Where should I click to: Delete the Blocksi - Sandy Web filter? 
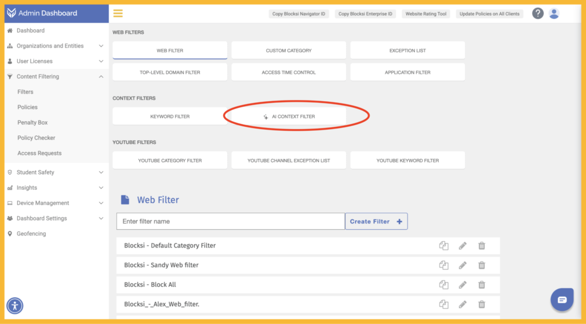[x=482, y=265]
